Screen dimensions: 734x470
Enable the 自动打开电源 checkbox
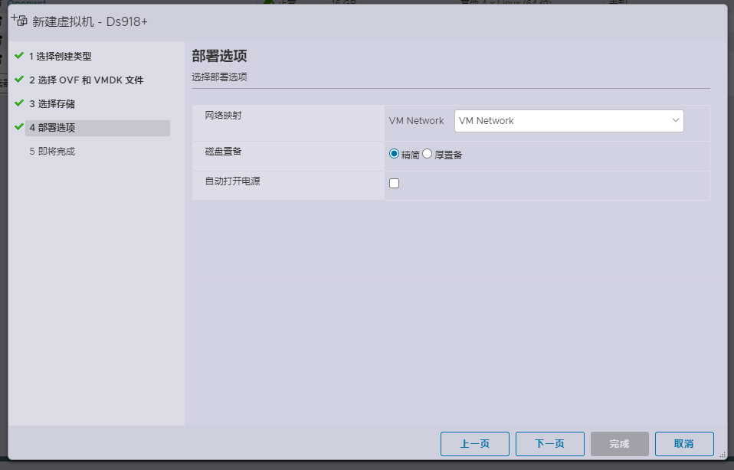(x=395, y=184)
